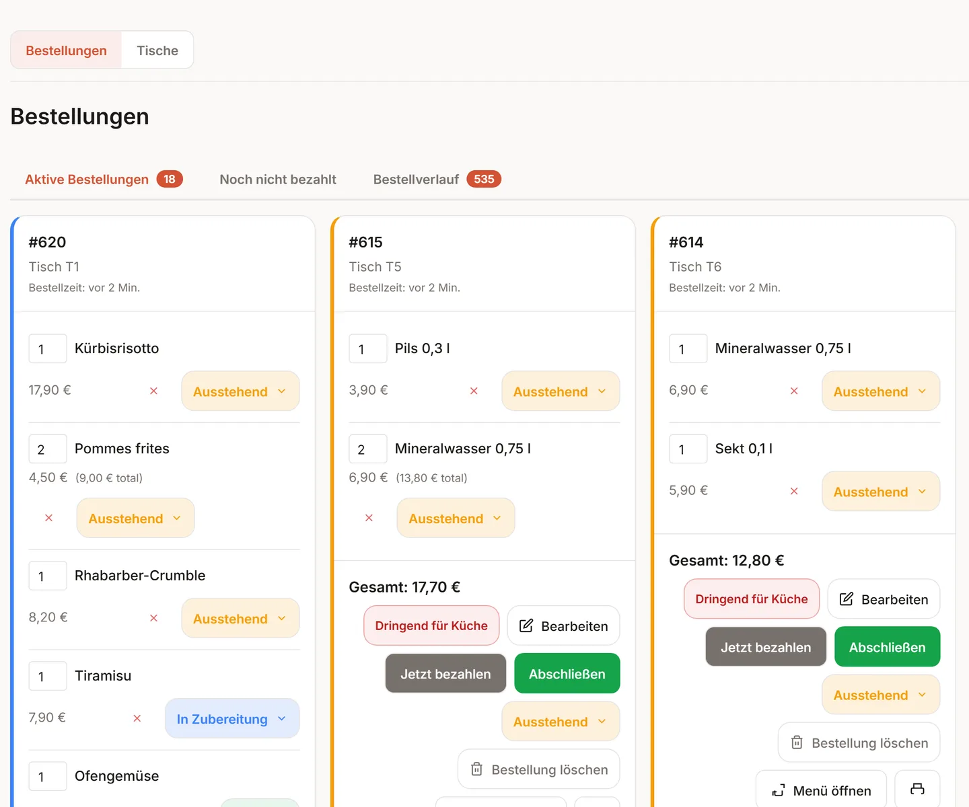The width and height of the screenshot is (969, 807).
Task: Mark order #615 Dringend für Küche
Action: coord(431,625)
